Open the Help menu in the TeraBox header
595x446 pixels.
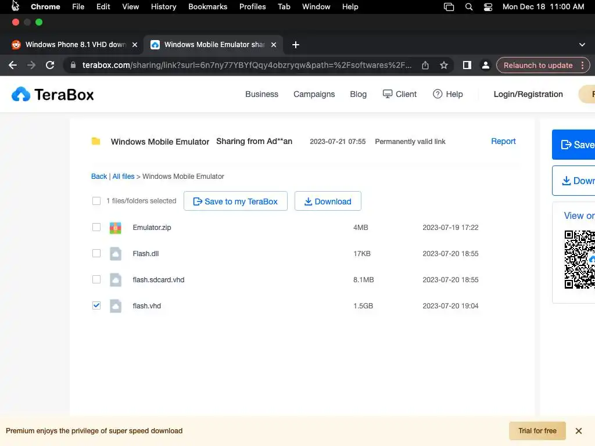coord(448,94)
